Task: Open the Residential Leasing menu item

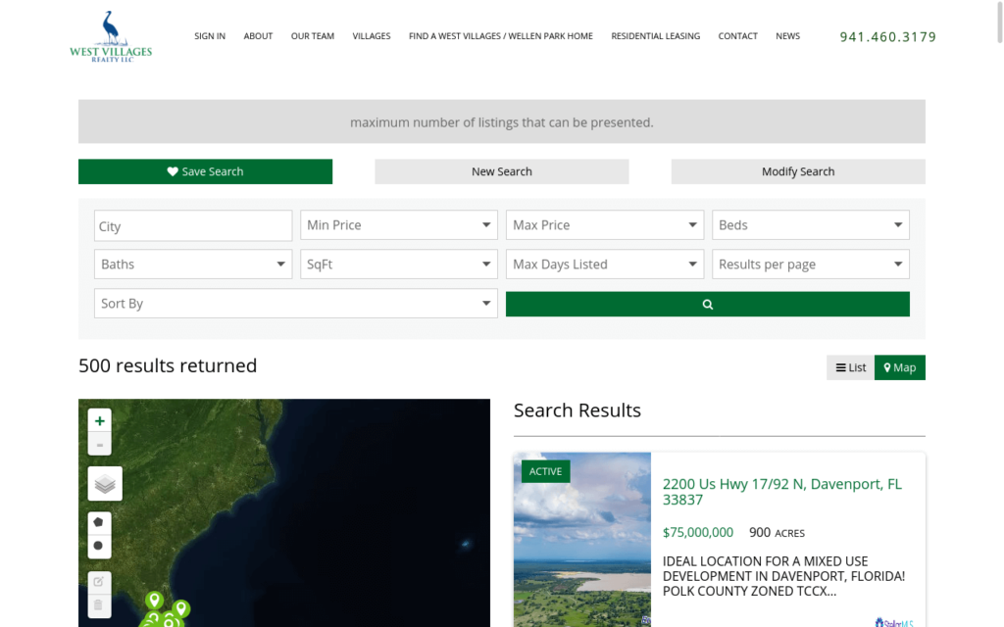Action: 656,36
